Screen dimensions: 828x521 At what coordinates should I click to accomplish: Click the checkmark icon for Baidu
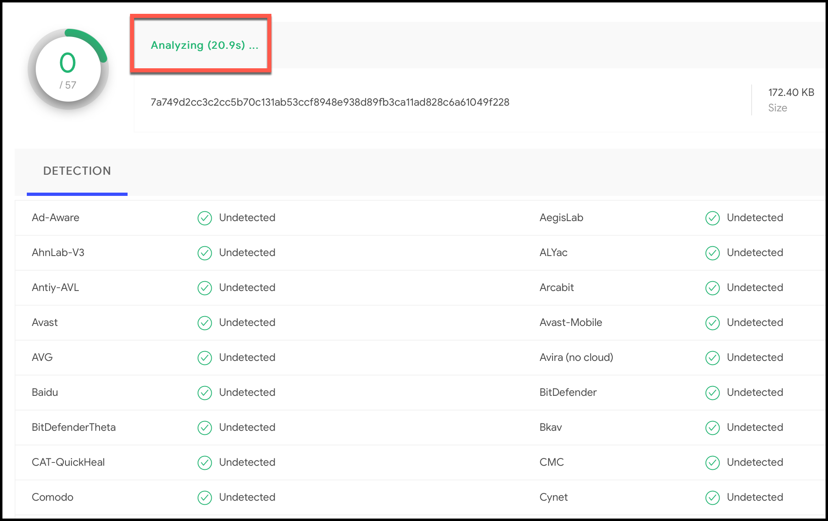[205, 393]
